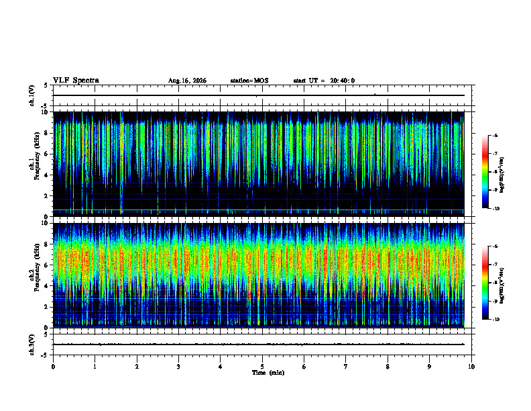Image resolution: width=531 pixels, height=411 pixels.
Task: Click the "ch.1(V)" waveform axis label
Action: pos(32,95)
